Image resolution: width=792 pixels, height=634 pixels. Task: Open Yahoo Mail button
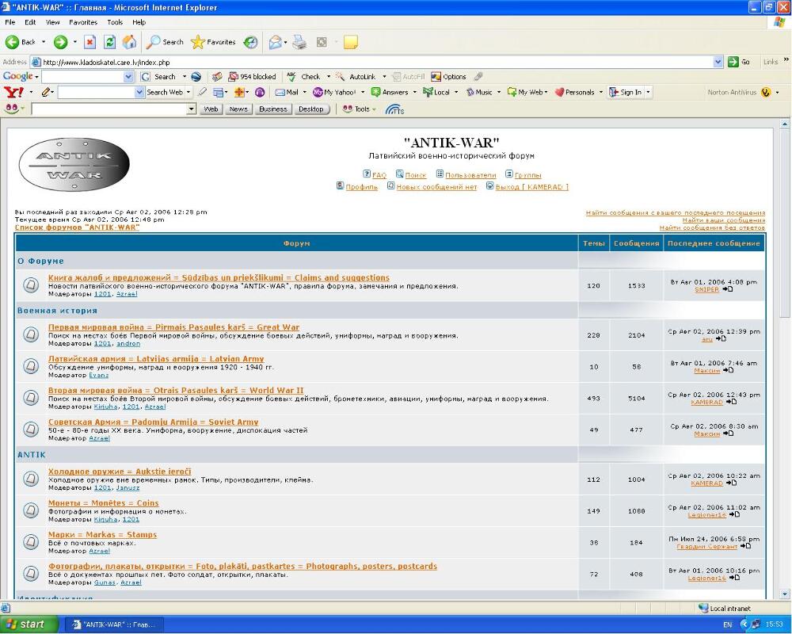287,92
